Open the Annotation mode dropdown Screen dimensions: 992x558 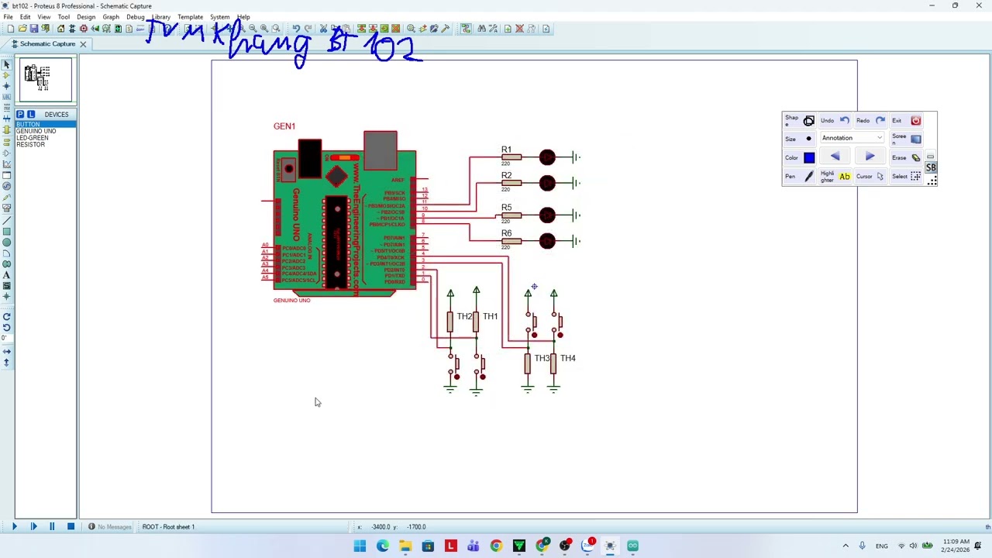(x=852, y=138)
